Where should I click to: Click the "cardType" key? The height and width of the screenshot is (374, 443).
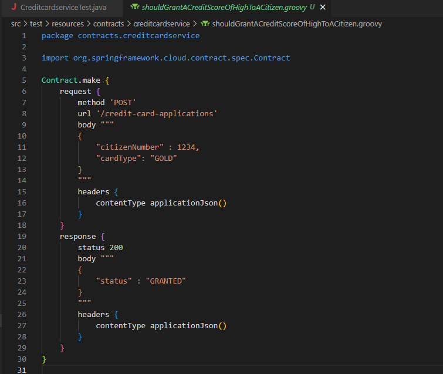tap(119, 159)
